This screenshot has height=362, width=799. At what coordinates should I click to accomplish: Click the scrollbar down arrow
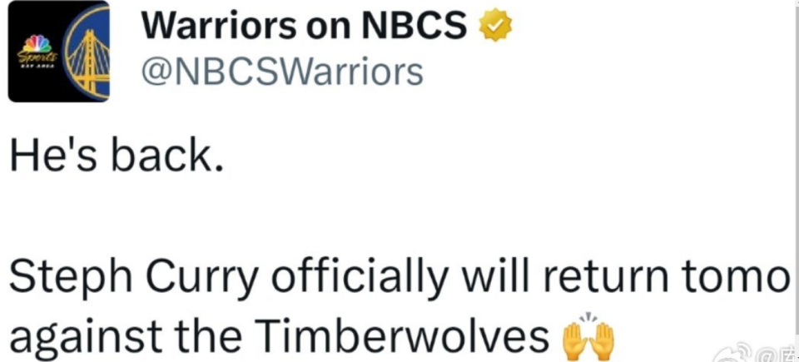[795, 356]
